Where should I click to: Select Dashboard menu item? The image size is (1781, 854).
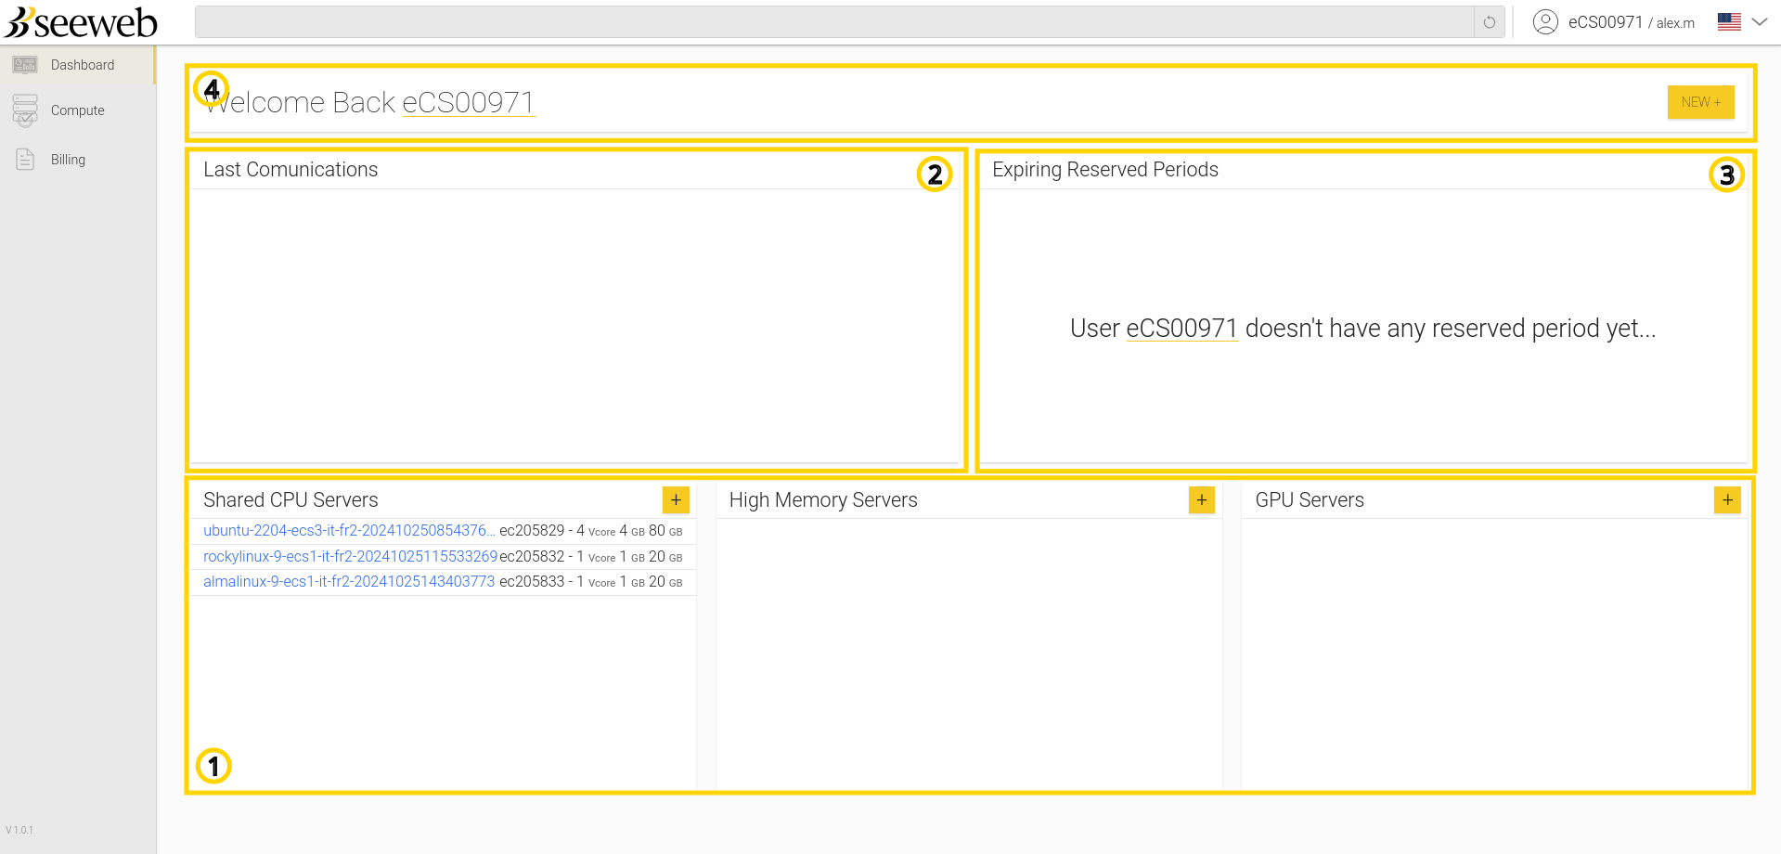[x=77, y=65]
